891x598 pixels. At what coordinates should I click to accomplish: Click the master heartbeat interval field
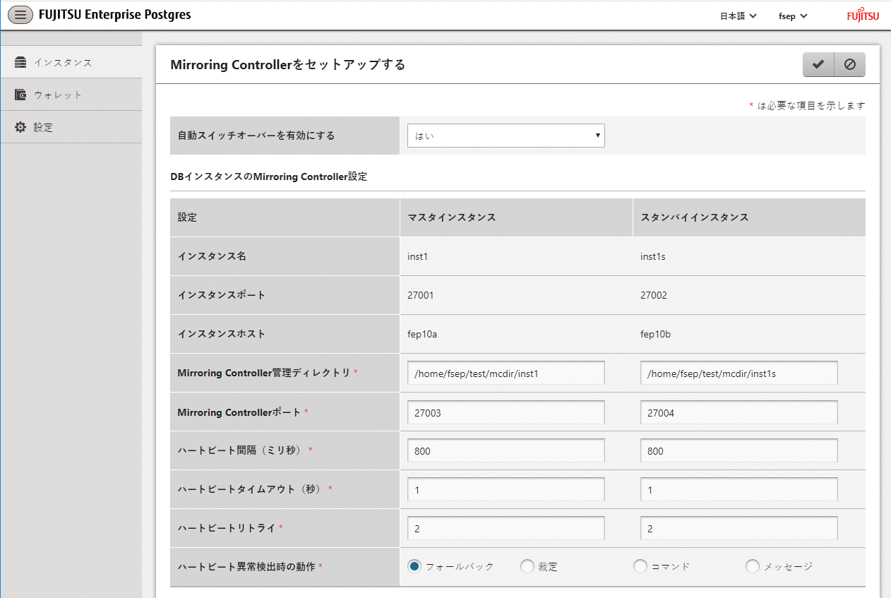506,450
